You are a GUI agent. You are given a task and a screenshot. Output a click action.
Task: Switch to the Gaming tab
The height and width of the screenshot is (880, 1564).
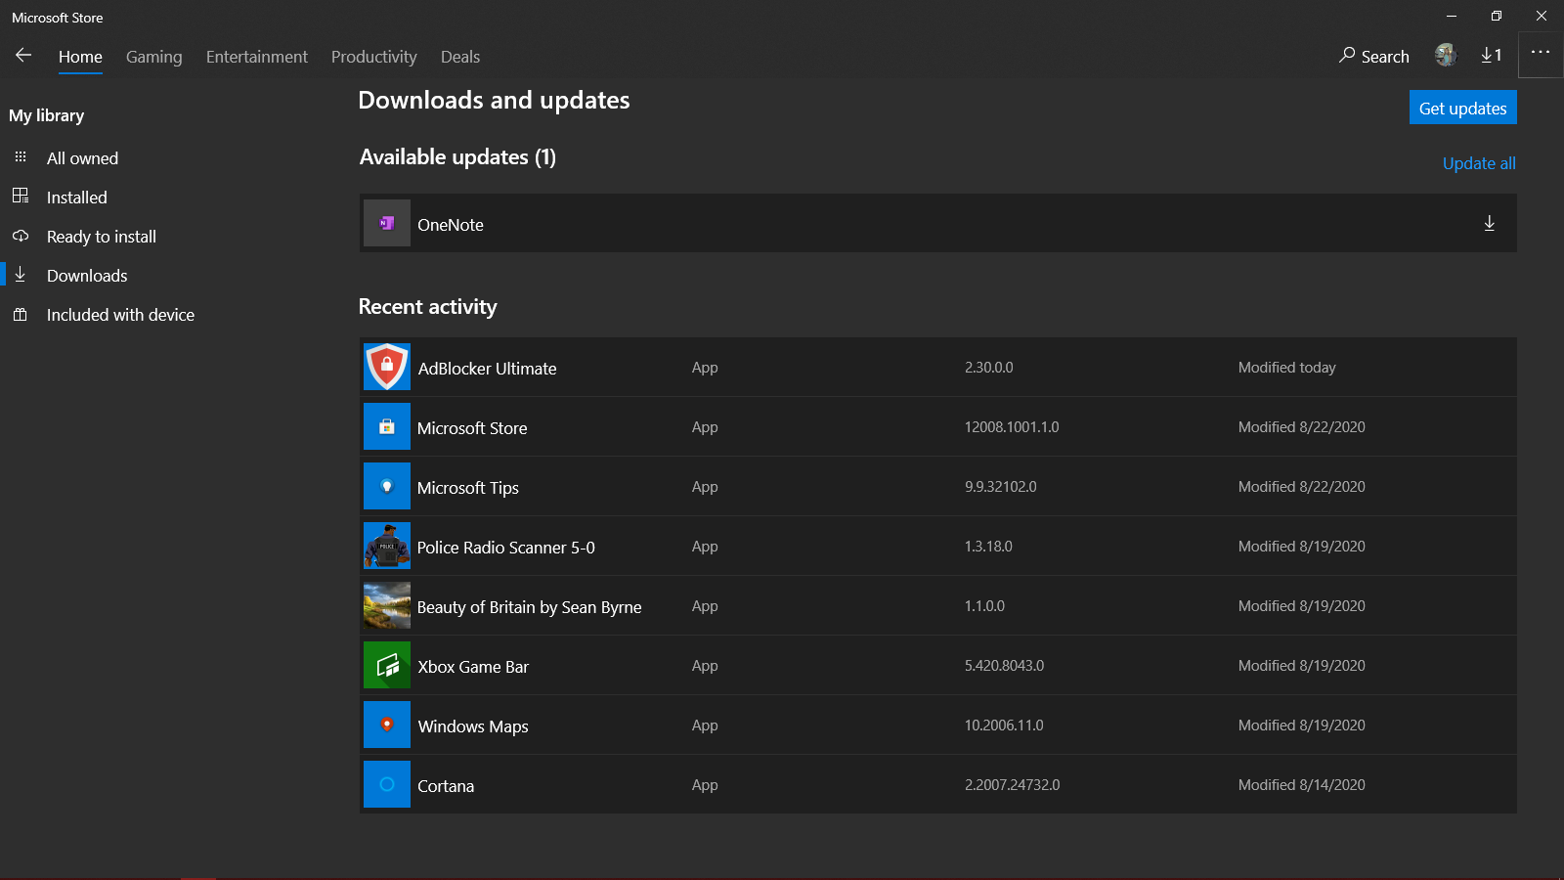pyautogui.click(x=154, y=57)
